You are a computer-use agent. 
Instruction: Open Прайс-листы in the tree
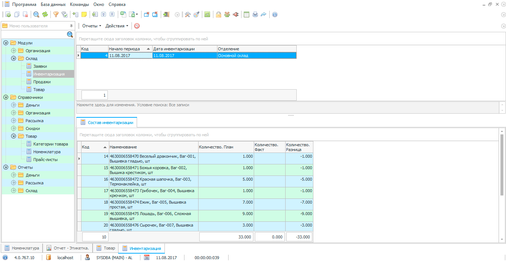(45, 160)
